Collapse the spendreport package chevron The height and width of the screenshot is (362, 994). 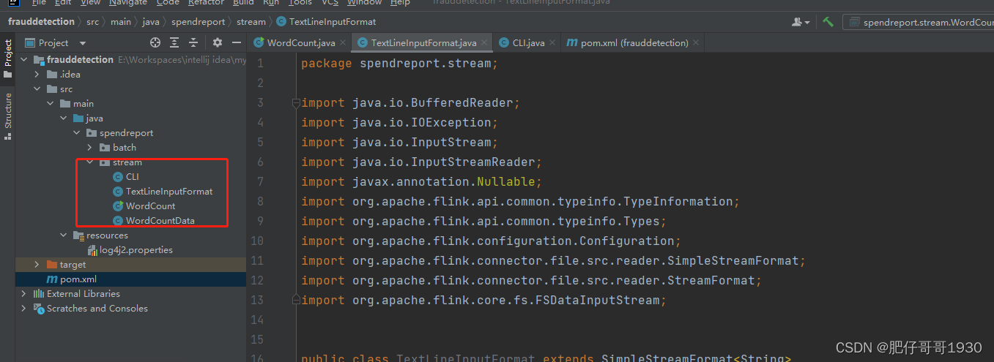point(77,132)
